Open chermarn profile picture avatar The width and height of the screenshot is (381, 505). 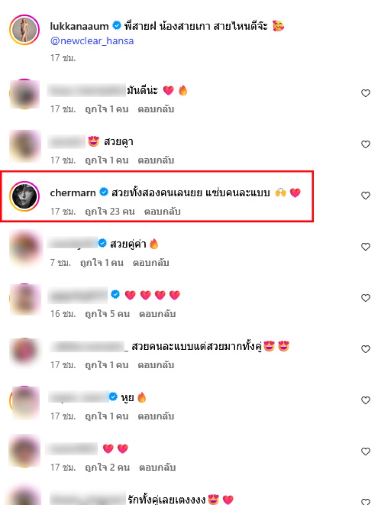point(24,196)
